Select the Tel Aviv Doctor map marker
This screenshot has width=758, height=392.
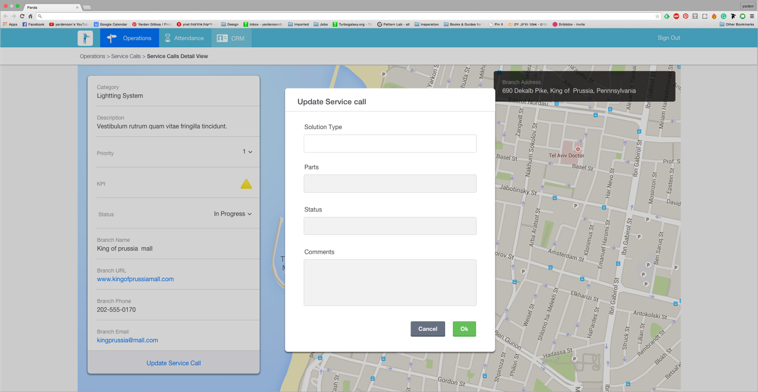tap(577, 148)
